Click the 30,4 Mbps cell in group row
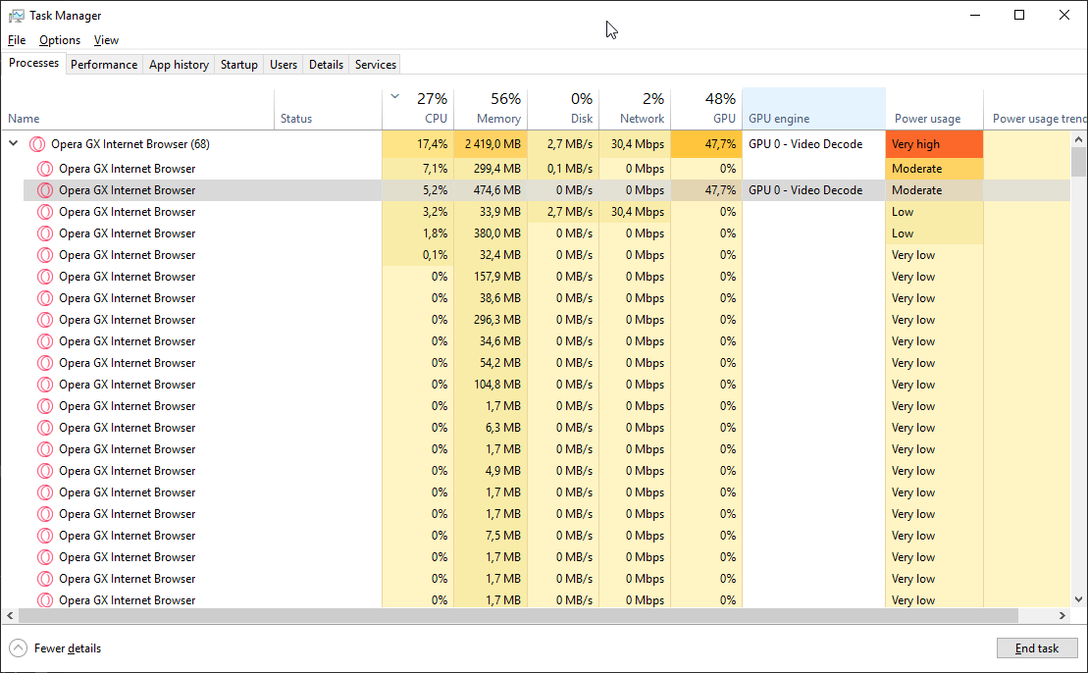The image size is (1088, 673). tap(635, 144)
